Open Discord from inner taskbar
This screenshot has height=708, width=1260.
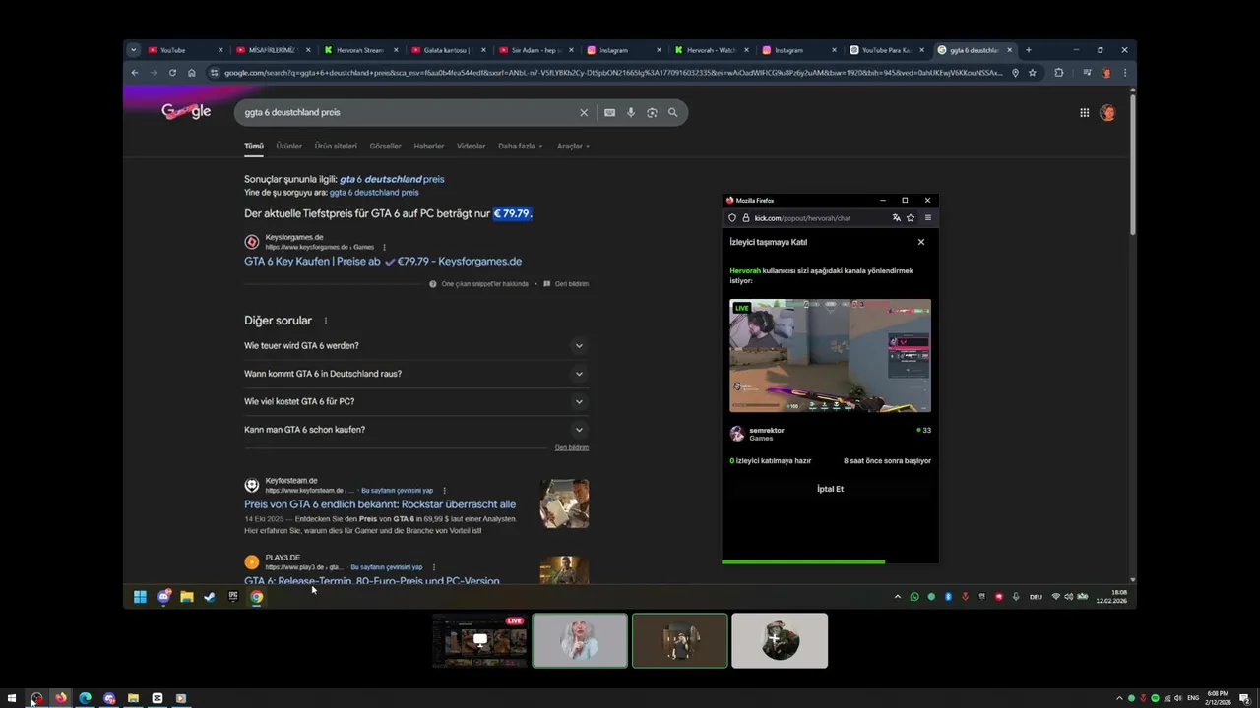(x=163, y=596)
